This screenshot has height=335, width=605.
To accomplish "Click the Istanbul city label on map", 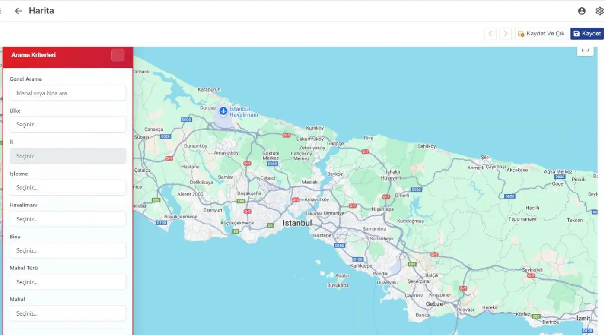I will pyautogui.click(x=297, y=223).
